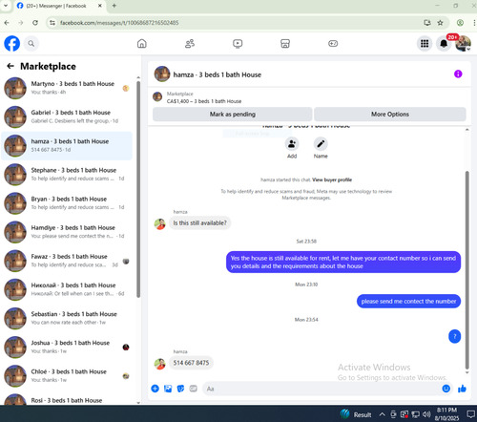Click the back arrow beside Marketplace
Image resolution: width=477 pixels, height=422 pixels.
10,66
